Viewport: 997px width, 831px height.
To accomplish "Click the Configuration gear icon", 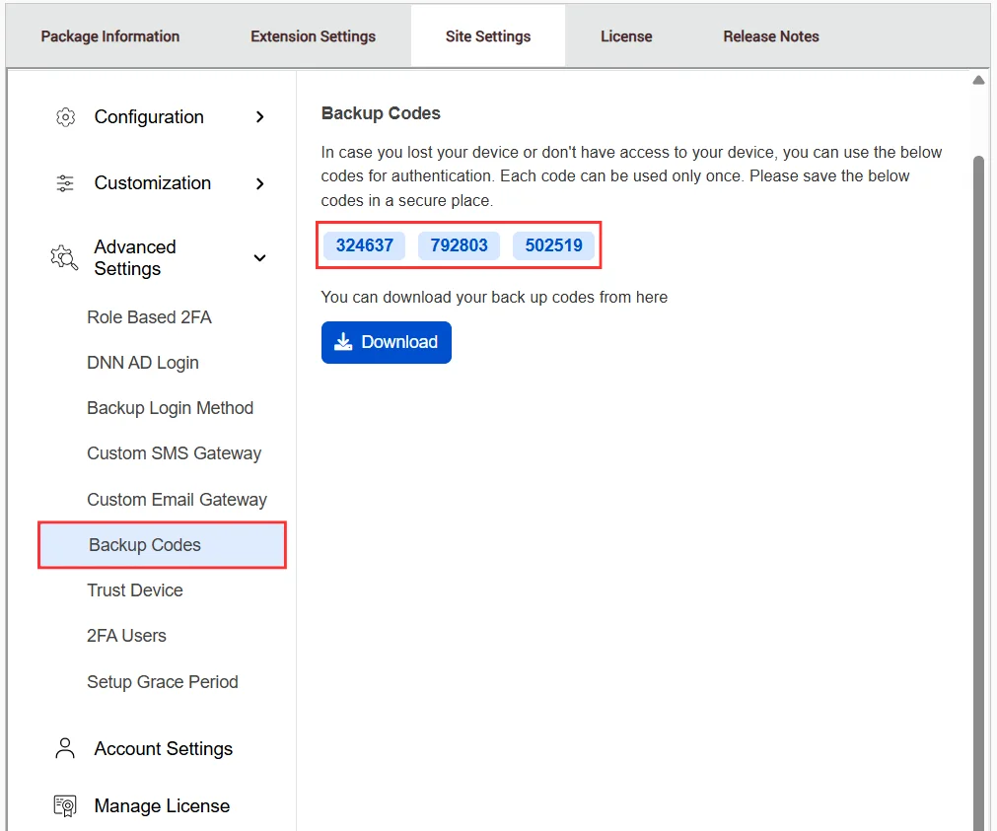I will pos(65,116).
